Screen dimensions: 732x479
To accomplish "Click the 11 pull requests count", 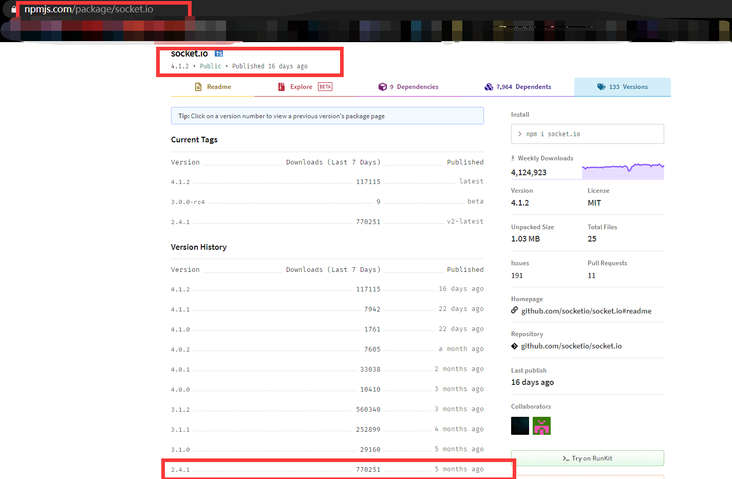I will [x=592, y=275].
